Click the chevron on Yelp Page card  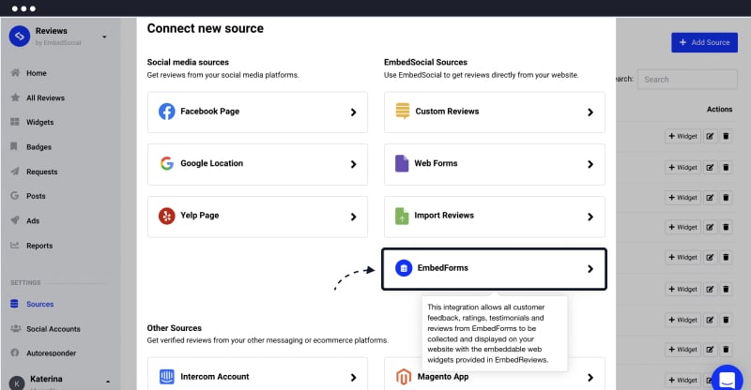pyautogui.click(x=354, y=217)
